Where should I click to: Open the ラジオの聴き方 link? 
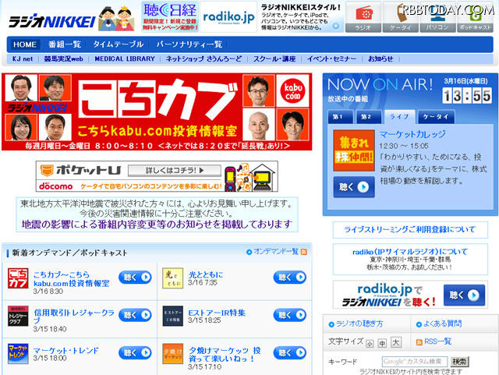pyautogui.click(x=359, y=324)
